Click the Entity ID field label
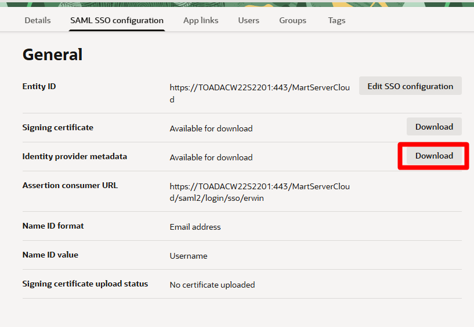474x327 pixels. pos(39,86)
